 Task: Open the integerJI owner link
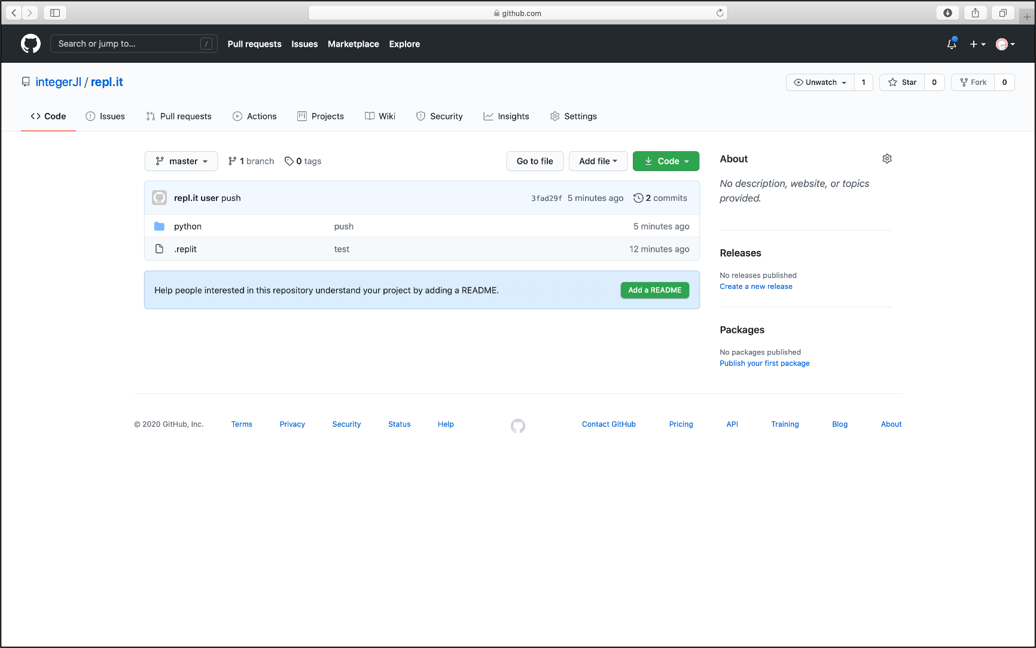pos(59,82)
